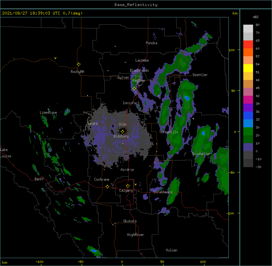
Task: Pick the bright green 30-20 dBZ legend band
Action: (x=248, y=131)
